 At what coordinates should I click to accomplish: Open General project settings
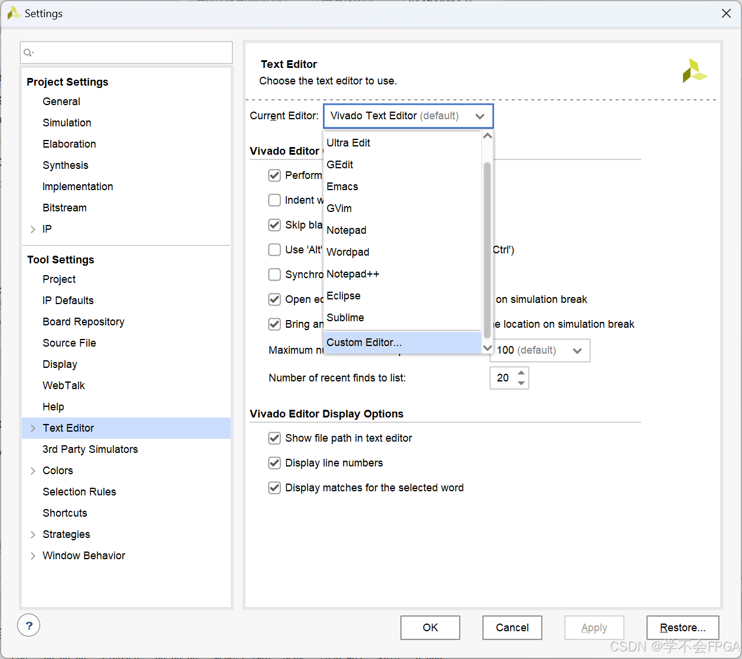tap(61, 102)
